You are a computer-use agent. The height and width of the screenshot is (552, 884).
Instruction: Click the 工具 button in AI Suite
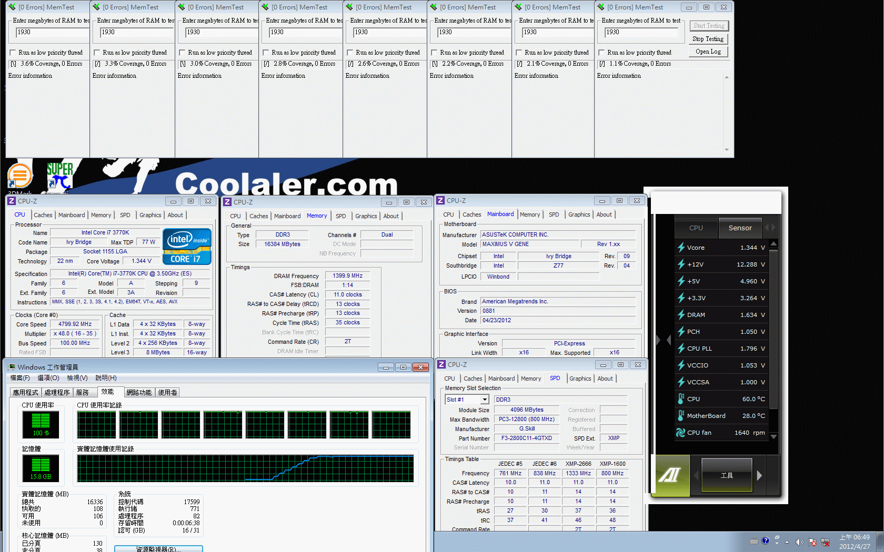coord(727,475)
